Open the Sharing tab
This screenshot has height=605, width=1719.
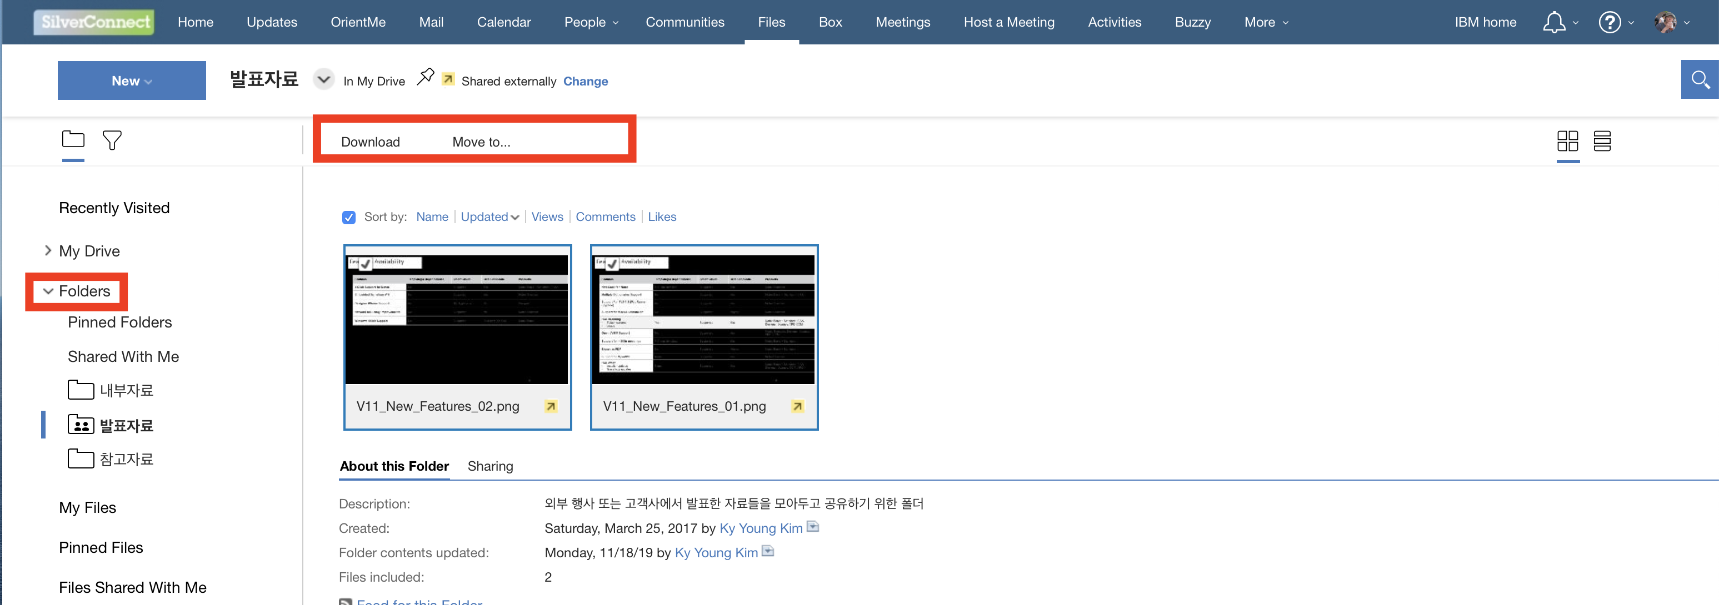point(490,466)
